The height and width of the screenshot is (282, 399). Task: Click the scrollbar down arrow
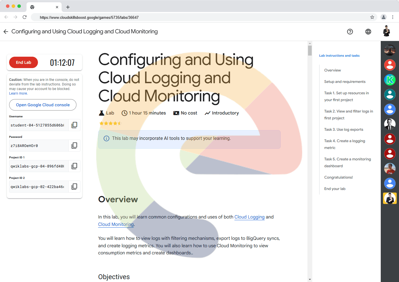click(x=310, y=280)
